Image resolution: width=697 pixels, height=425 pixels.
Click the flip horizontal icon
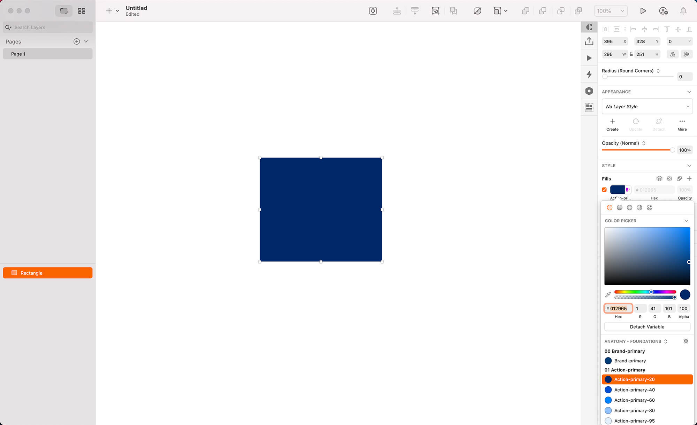[673, 54]
